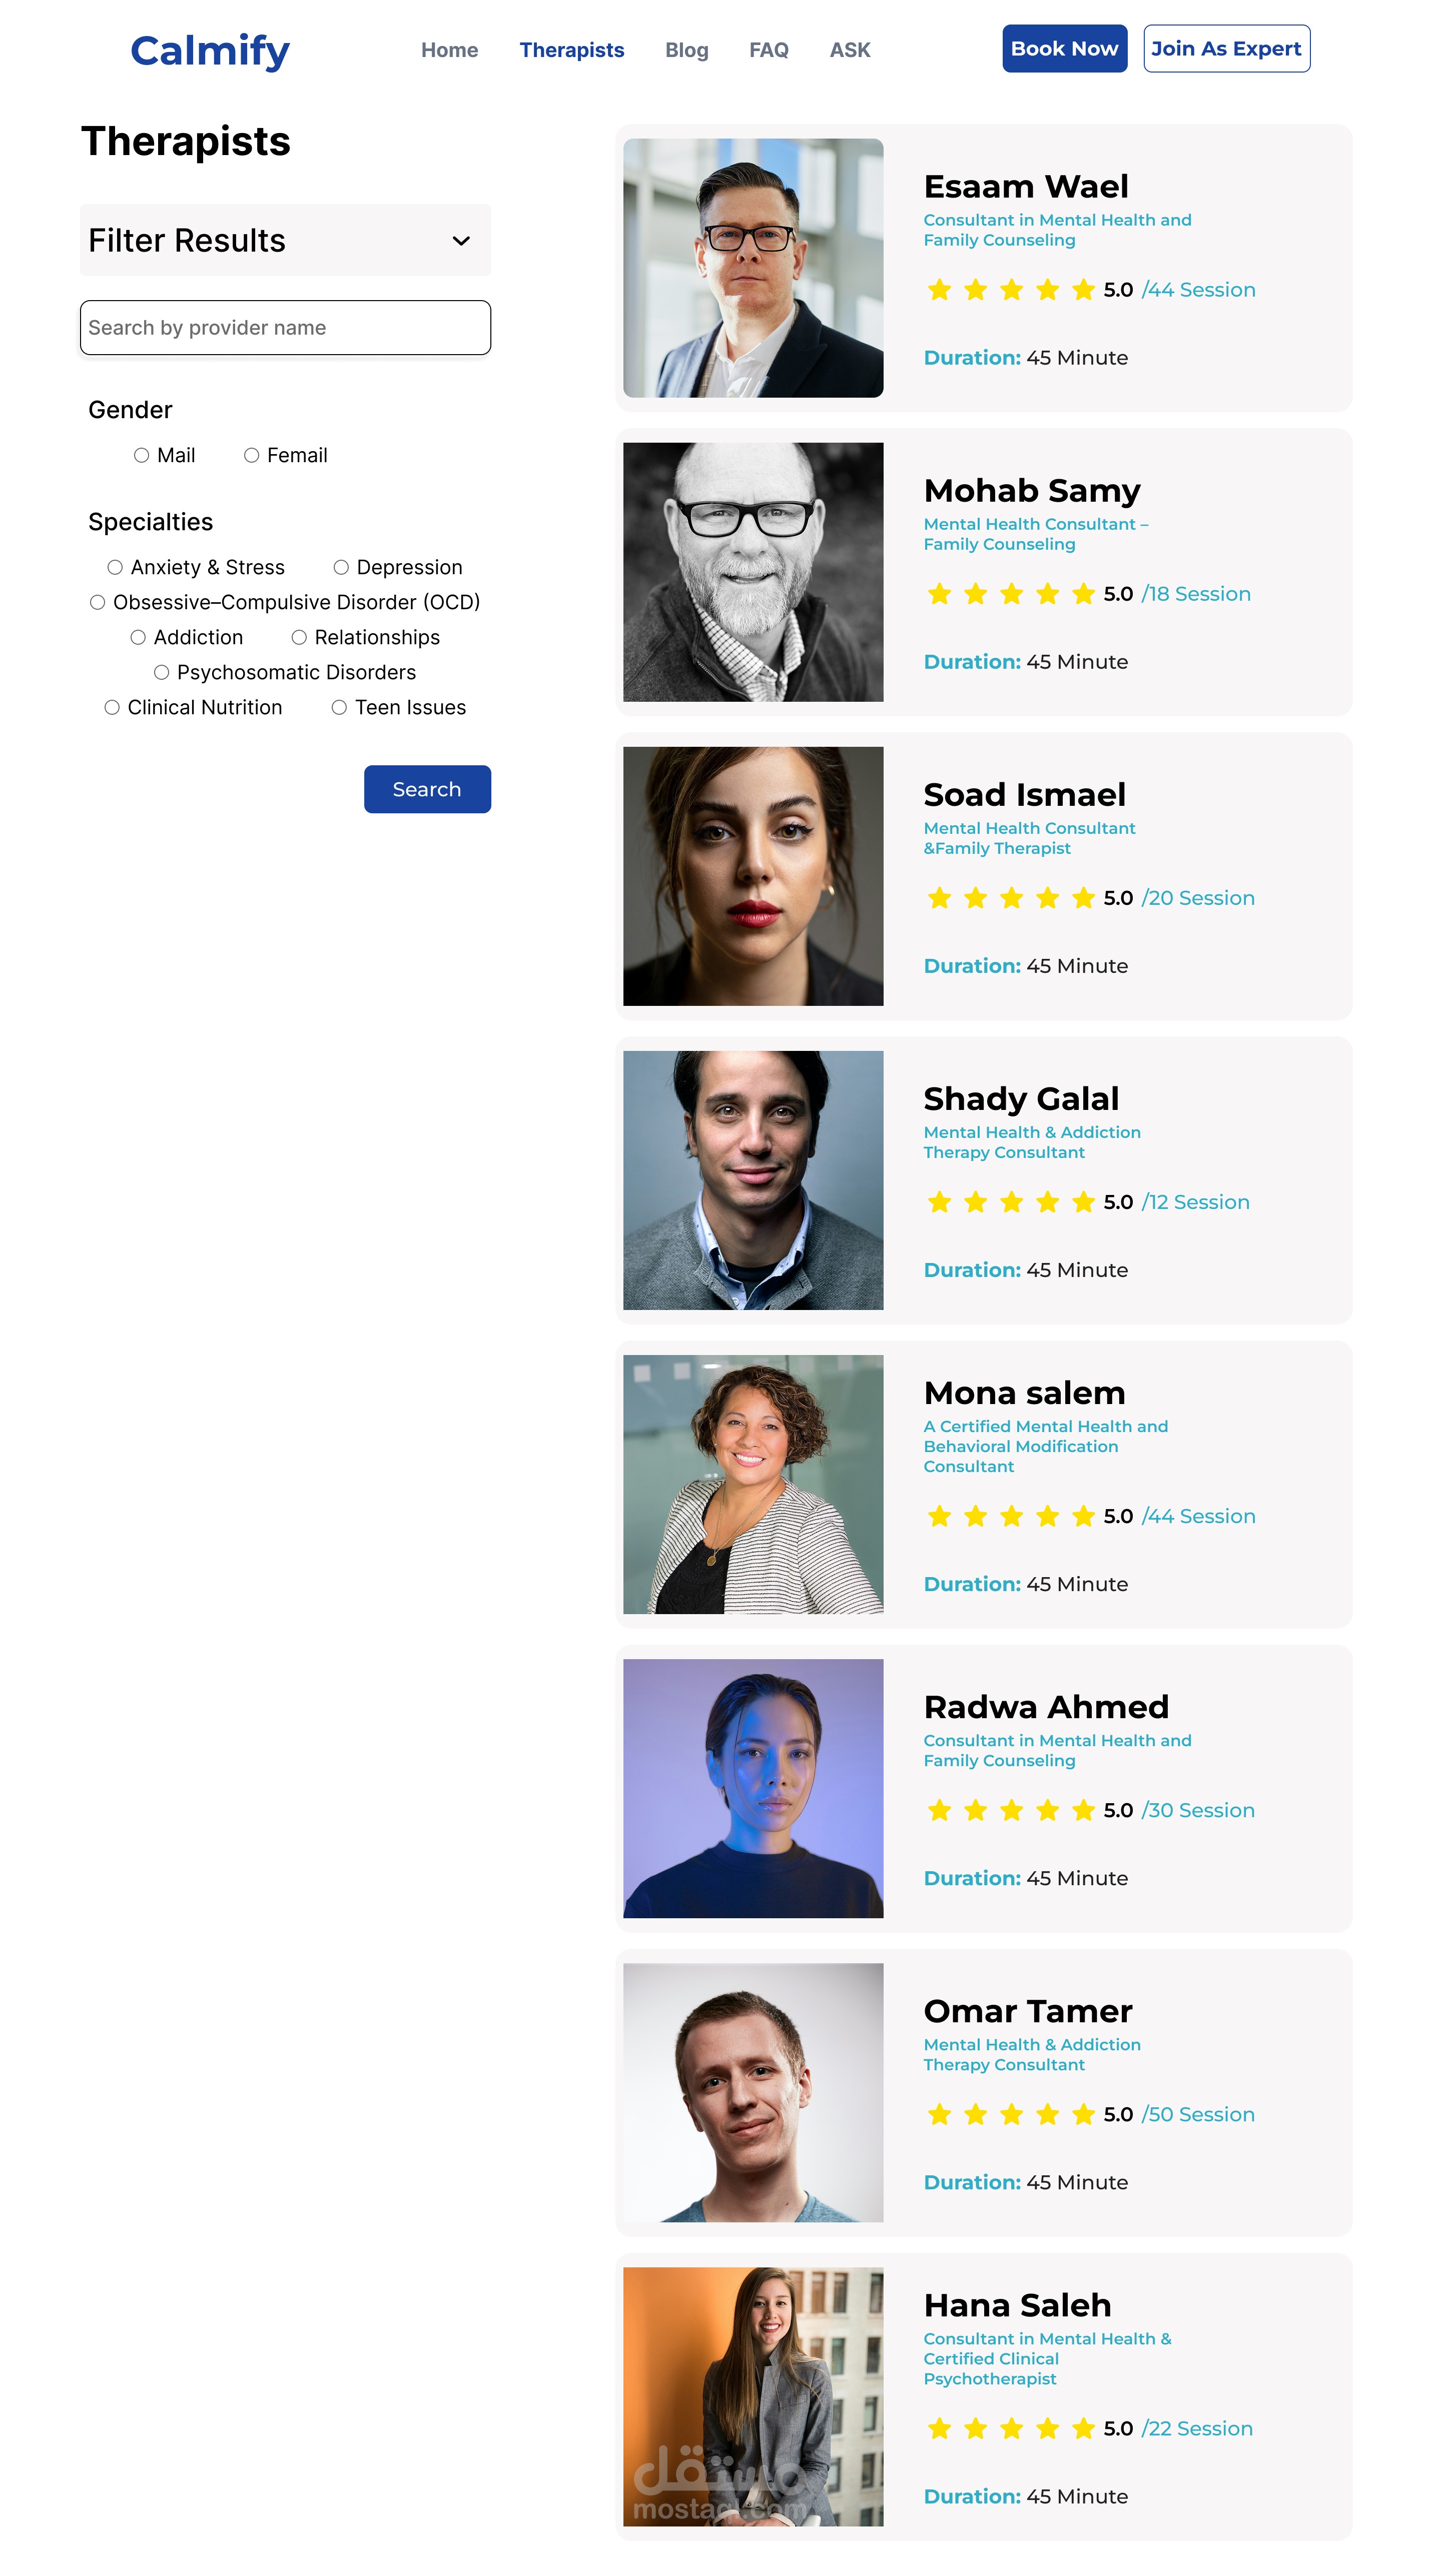Image resolution: width=1441 pixels, height=2576 pixels.
Task: Click fifth star in Hana Saleh's rating
Action: coord(1083,2428)
